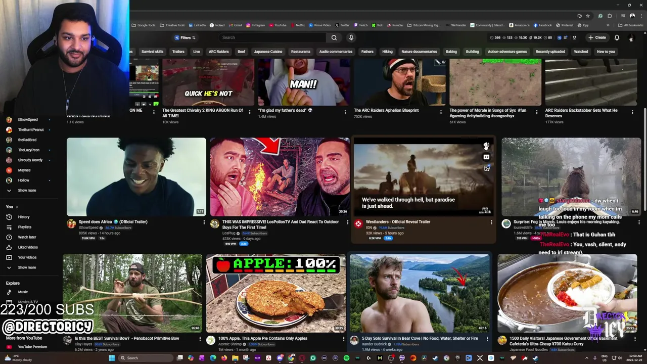
Task: Open Firefox from the taskbar
Action: click(224, 358)
